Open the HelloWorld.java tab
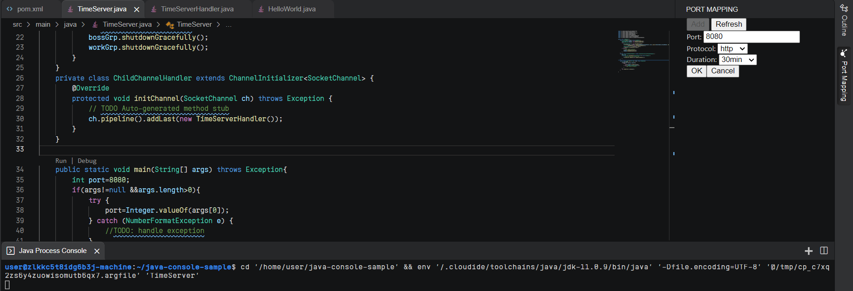Viewport: 853px width, 291px height. 291,9
